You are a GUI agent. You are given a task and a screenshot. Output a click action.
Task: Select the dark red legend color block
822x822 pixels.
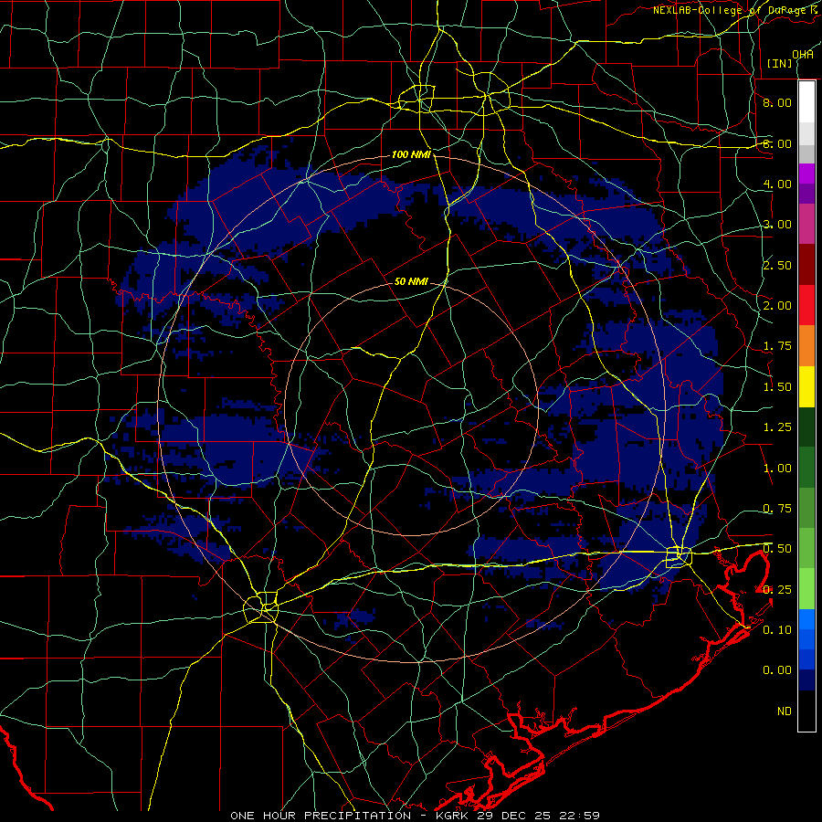806,265
